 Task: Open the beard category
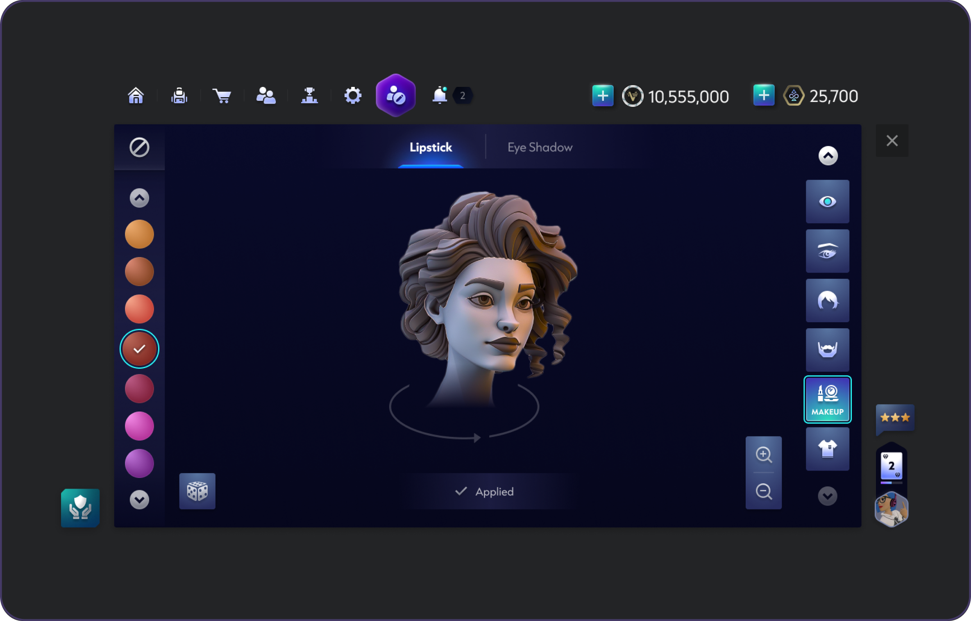[828, 350]
